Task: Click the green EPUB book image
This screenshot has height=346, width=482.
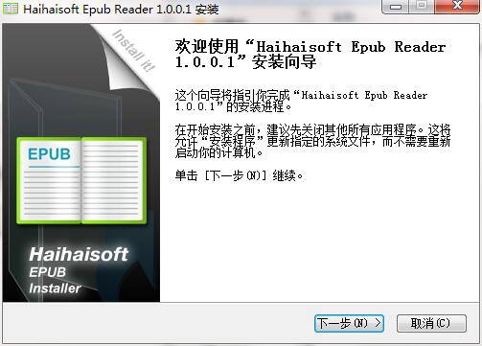Action: pos(81,180)
